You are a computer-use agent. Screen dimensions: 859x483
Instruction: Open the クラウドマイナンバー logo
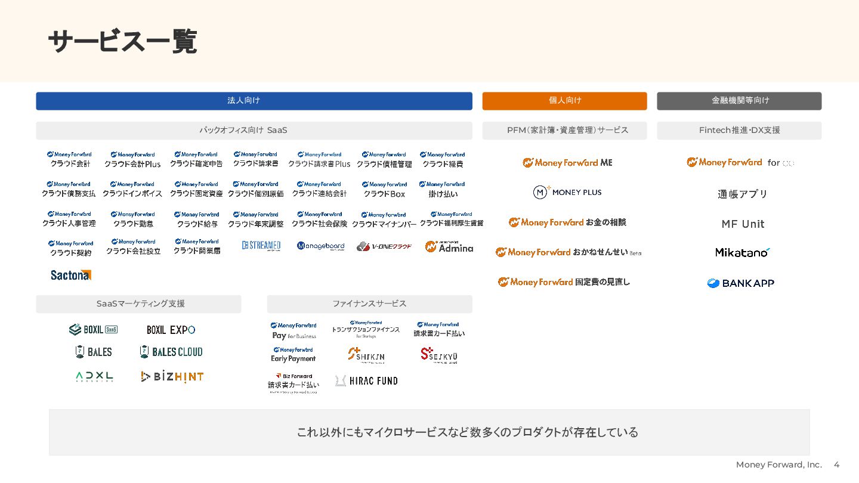coord(384,219)
